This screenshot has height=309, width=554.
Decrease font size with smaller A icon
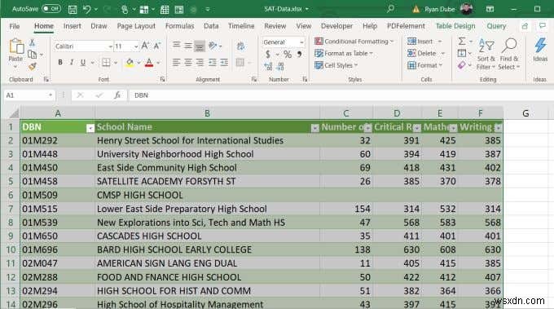click(x=157, y=46)
